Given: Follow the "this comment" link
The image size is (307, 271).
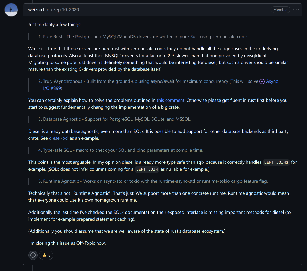Looking at the screenshot, I should [170, 100].
